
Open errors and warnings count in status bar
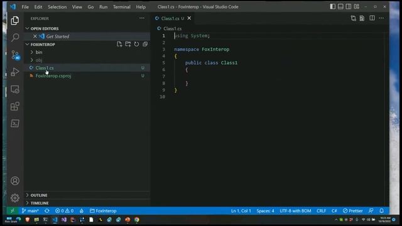64,211
